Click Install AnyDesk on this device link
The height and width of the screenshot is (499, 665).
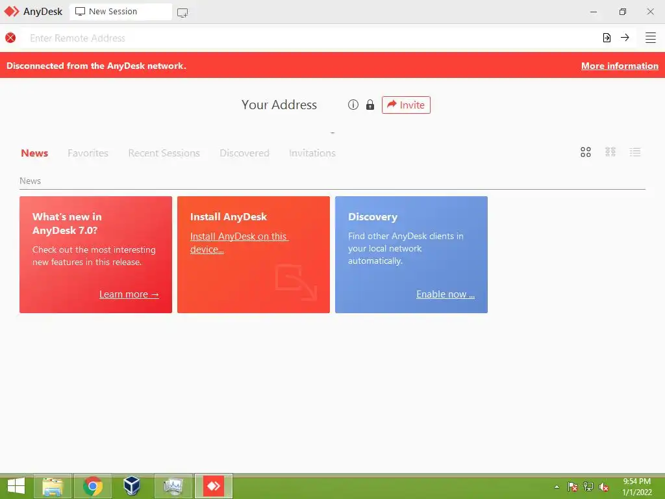239,243
